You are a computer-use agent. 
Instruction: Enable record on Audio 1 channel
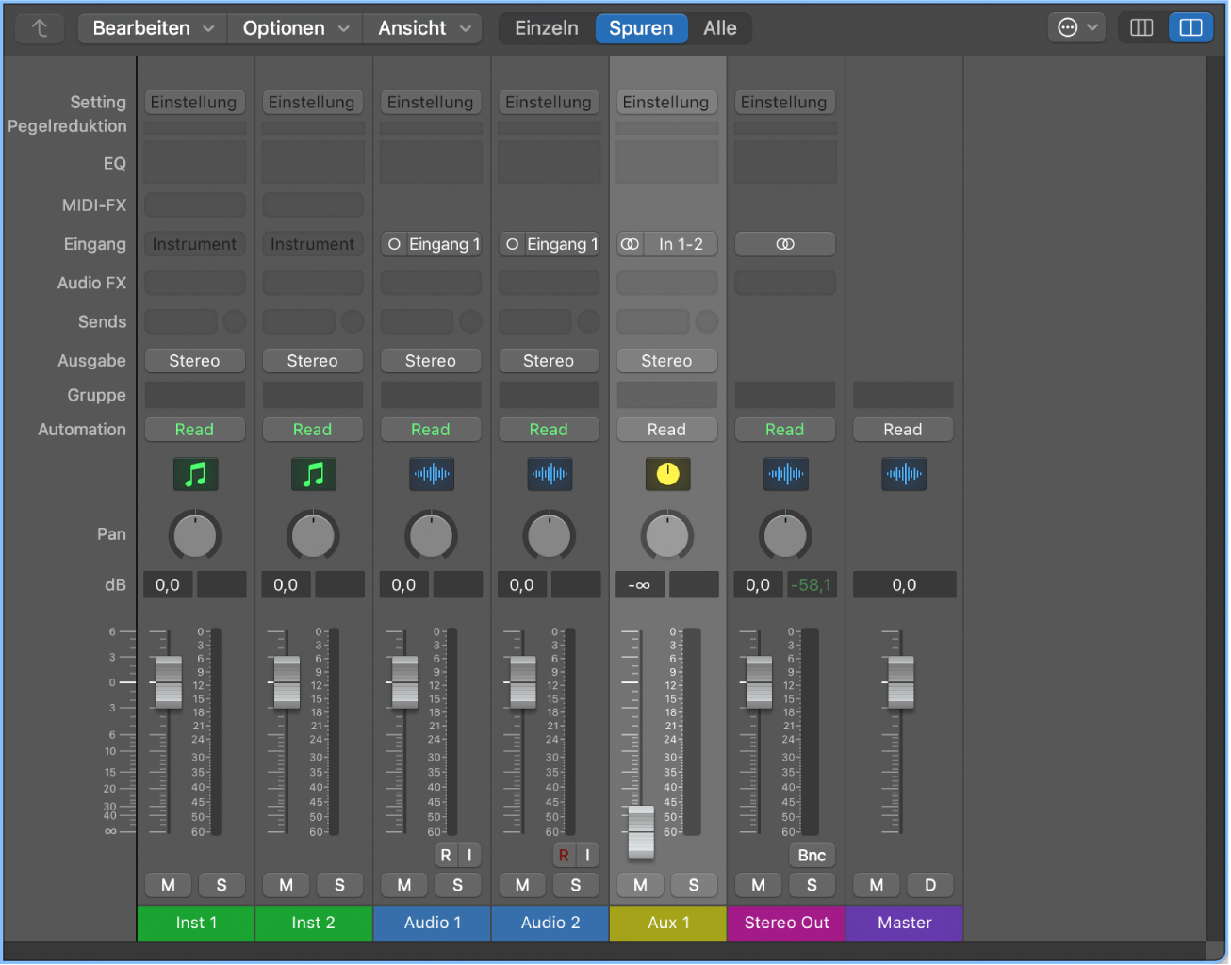pos(446,855)
